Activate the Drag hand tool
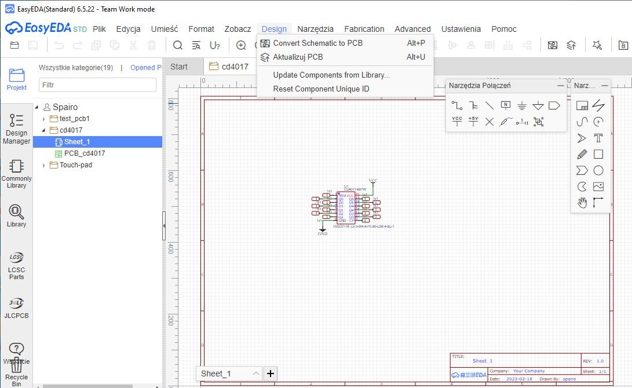This screenshot has height=388, width=632. coord(582,203)
